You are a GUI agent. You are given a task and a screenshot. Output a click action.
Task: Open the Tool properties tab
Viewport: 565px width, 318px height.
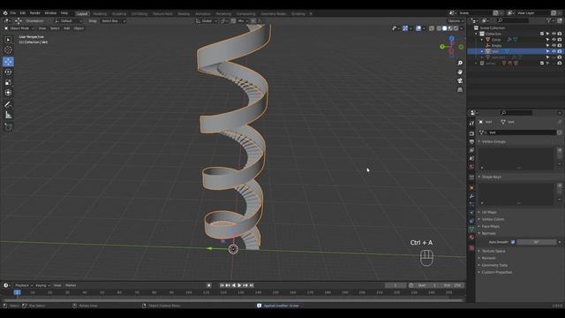[x=471, y=124]
